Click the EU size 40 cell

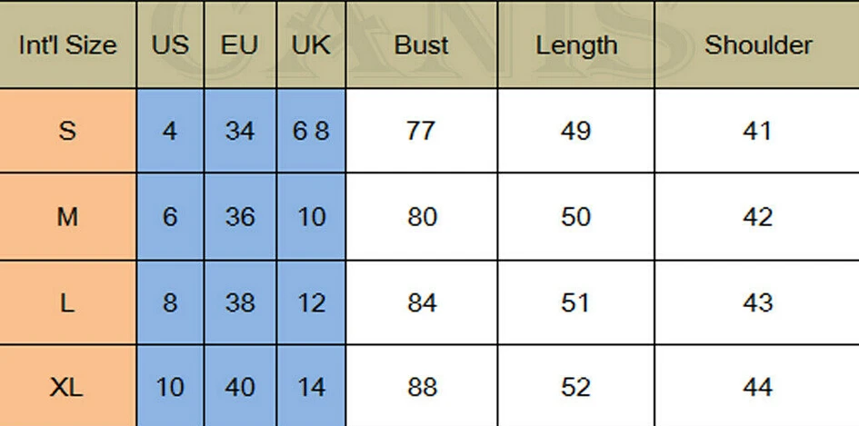240,386
